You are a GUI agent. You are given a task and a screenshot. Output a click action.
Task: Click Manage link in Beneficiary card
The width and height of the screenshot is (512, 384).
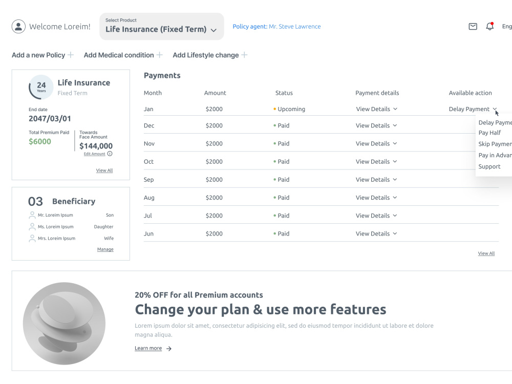pos(105,249)
